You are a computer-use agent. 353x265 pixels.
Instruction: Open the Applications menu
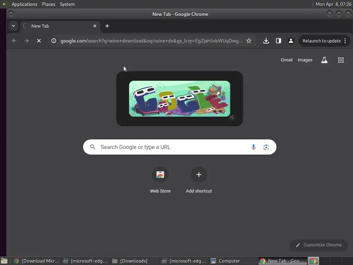coord(24,4)
